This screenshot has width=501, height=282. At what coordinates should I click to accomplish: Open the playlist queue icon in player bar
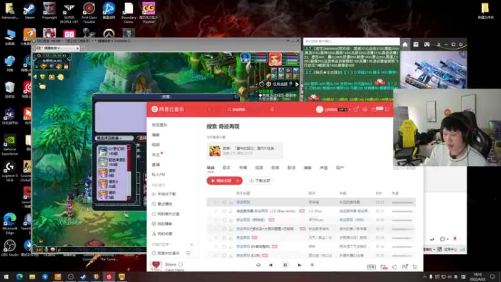[x=415, y=267]
